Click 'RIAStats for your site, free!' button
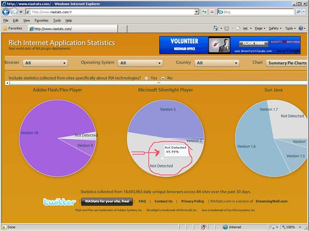 (106, 201)
